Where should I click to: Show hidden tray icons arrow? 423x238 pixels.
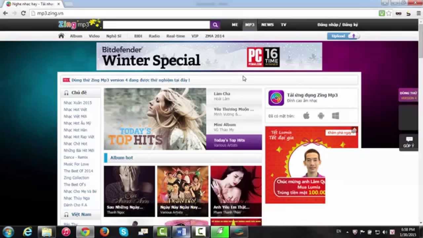348,232
